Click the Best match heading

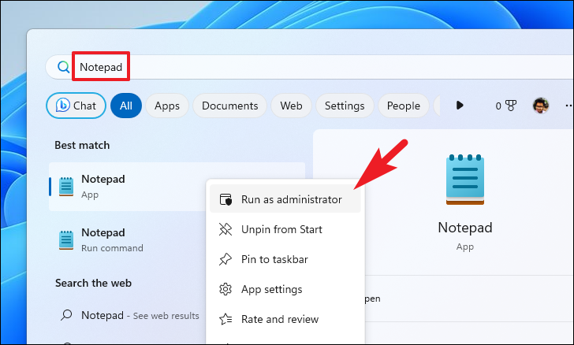point(82,145)
